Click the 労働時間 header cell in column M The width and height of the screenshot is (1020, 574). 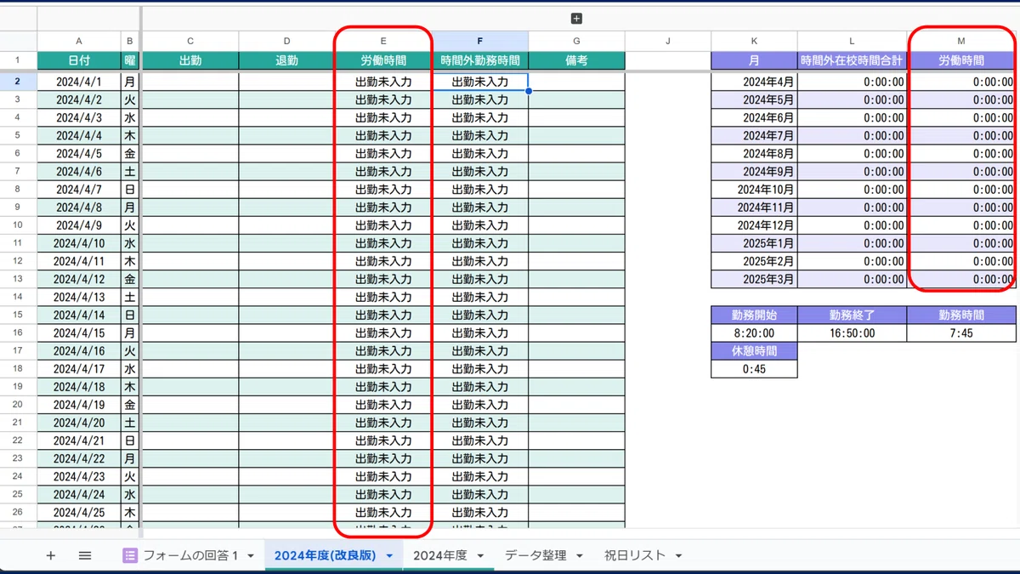click(x=961, y=60)
